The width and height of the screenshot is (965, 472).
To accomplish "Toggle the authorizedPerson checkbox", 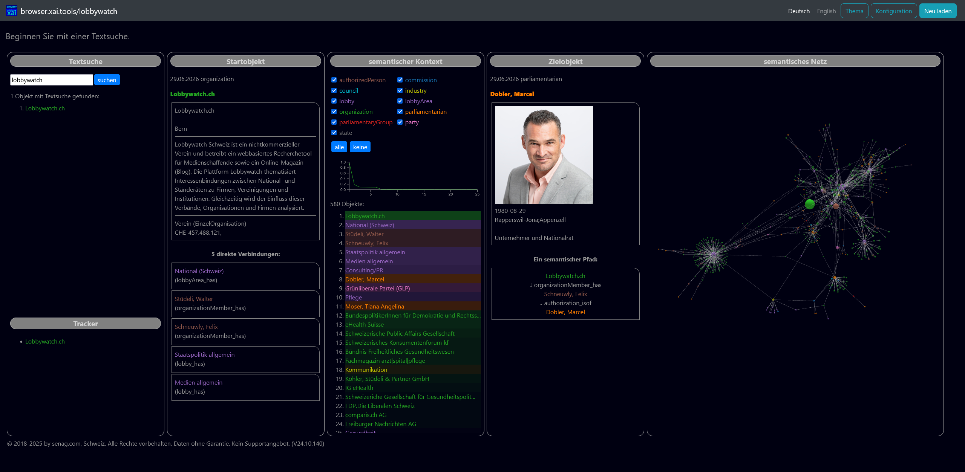I will [x=334, y=80].
